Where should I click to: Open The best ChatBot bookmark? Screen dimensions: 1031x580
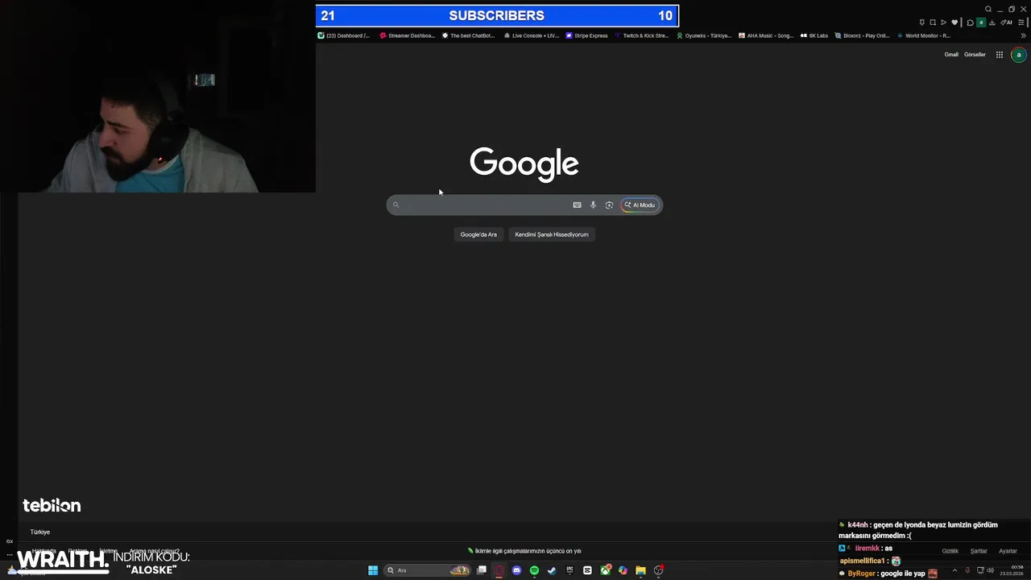(x=468, y=35)
